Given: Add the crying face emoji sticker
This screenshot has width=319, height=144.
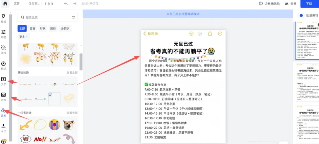Looking at the screenshot, I should pyautogui.click(x=55, y=125).
